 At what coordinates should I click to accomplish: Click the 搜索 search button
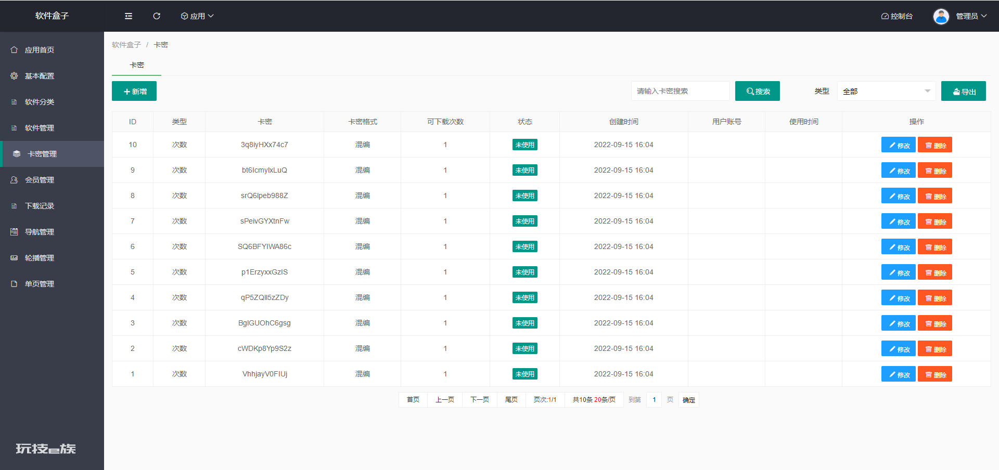[x=758, y=91]
